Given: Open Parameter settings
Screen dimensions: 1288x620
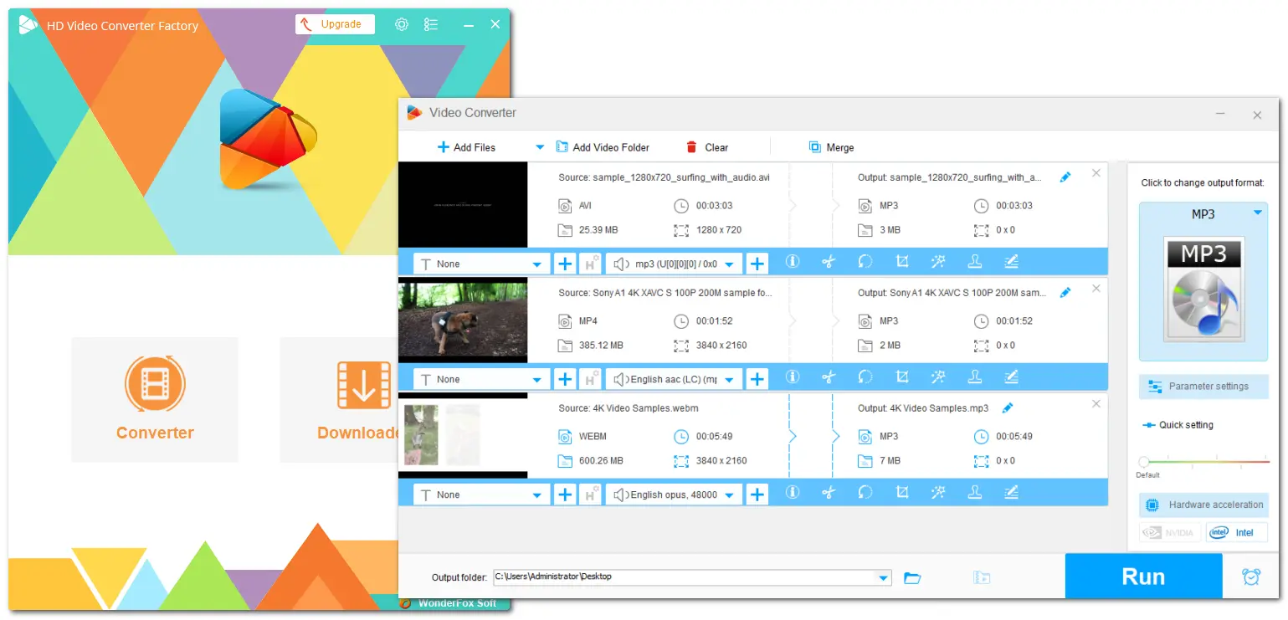Looking at the screenshot, I should (1203, 386).
